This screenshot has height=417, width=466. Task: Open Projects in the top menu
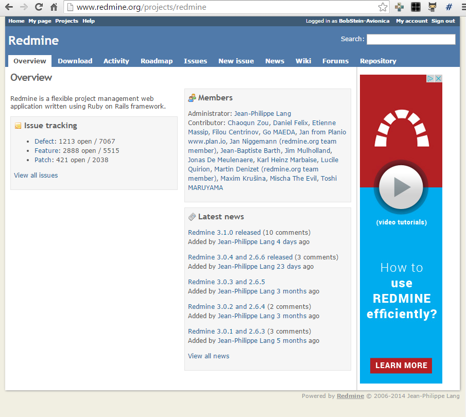click(x=66, y=21)
